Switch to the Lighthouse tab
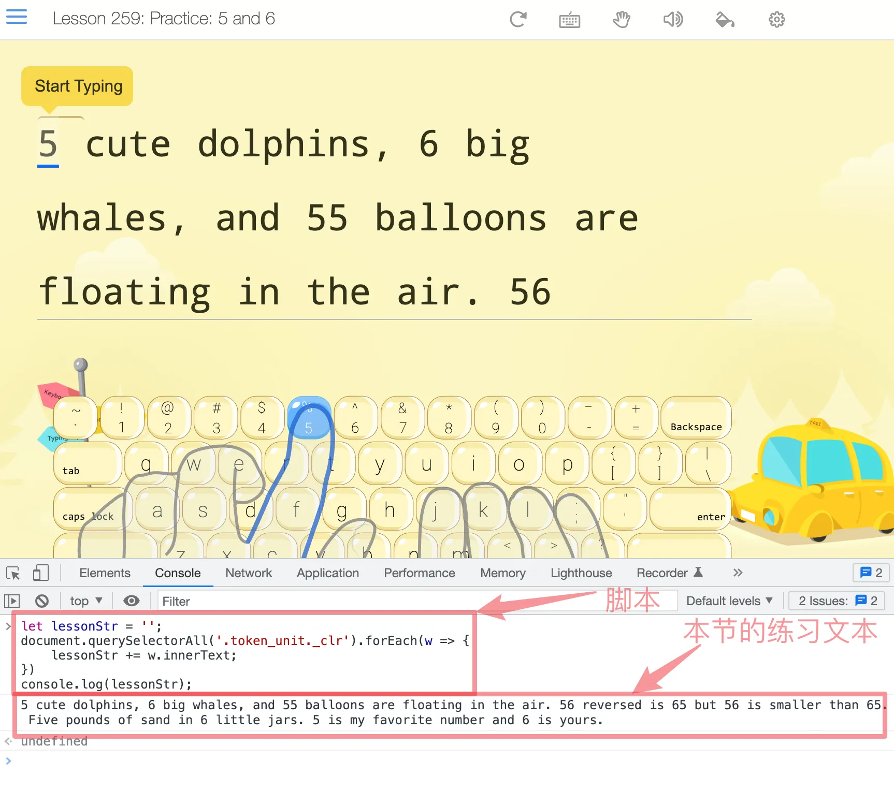The width and height of the screenshot is (894, 790). click(x=581, y=573)
